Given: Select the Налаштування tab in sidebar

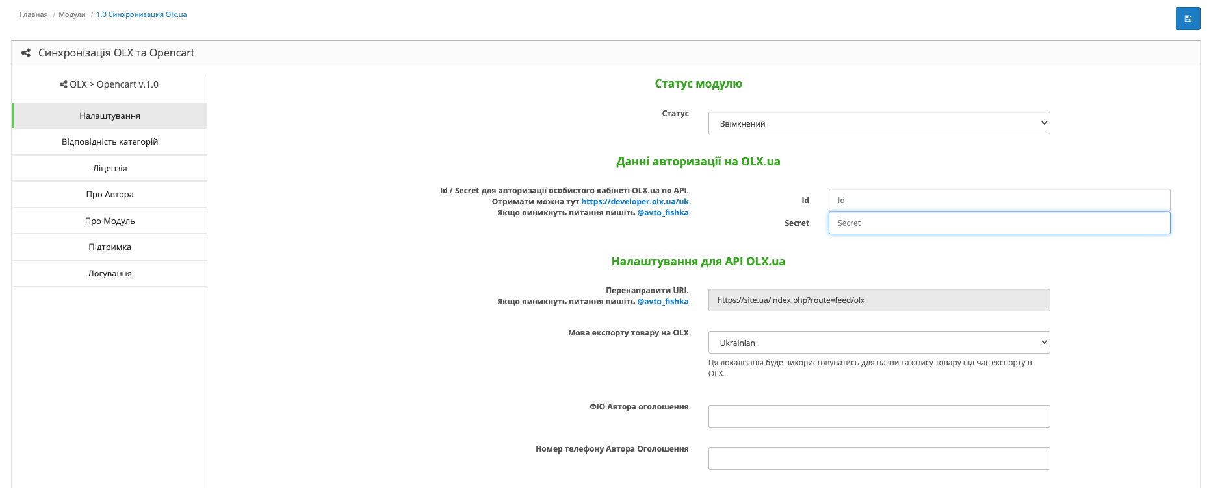Looking at the screenshot, I should pos(110,116).
